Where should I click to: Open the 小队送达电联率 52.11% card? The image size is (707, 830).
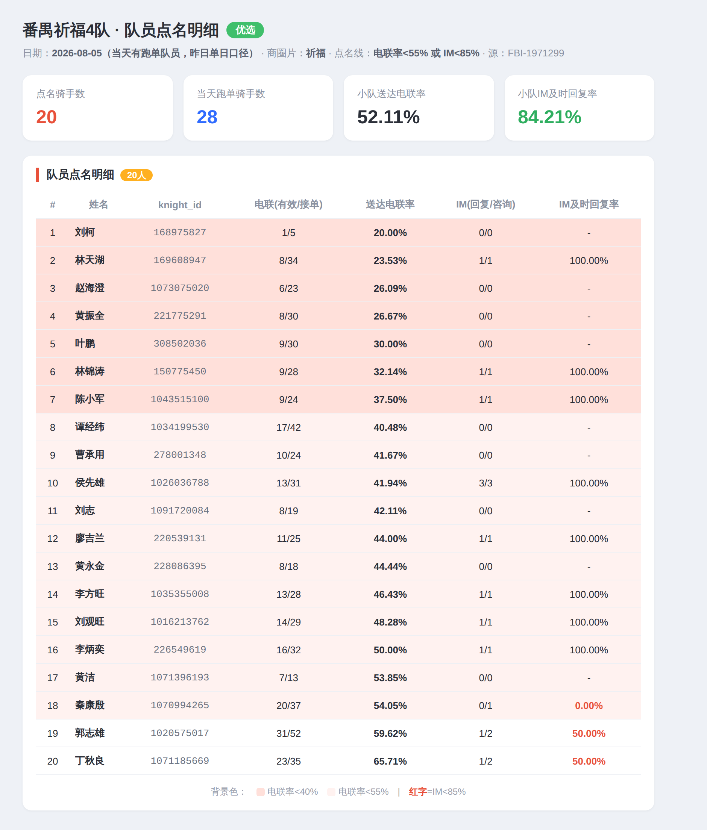[x=419, y=108]
